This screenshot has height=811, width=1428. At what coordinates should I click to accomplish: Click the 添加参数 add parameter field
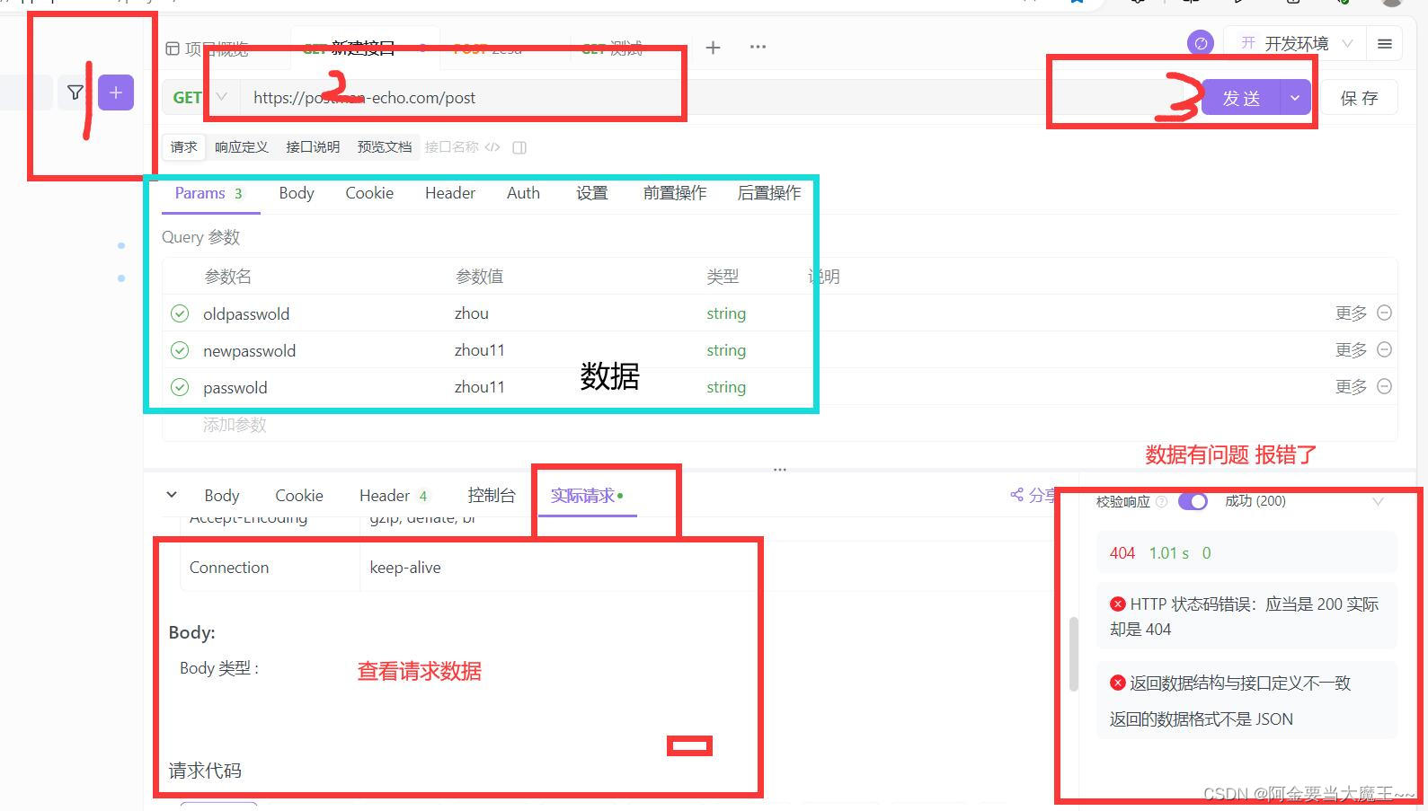coord(235,425)
